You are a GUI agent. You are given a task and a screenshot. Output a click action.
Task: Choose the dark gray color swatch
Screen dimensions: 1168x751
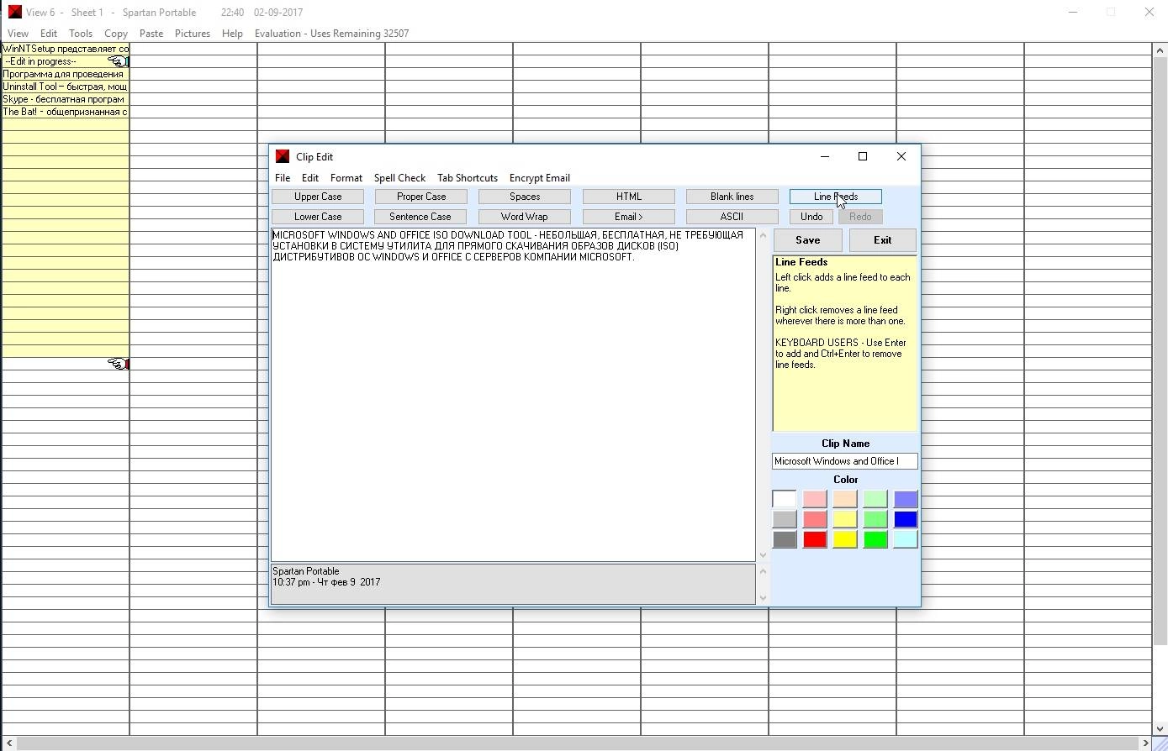tap(784, 539)
